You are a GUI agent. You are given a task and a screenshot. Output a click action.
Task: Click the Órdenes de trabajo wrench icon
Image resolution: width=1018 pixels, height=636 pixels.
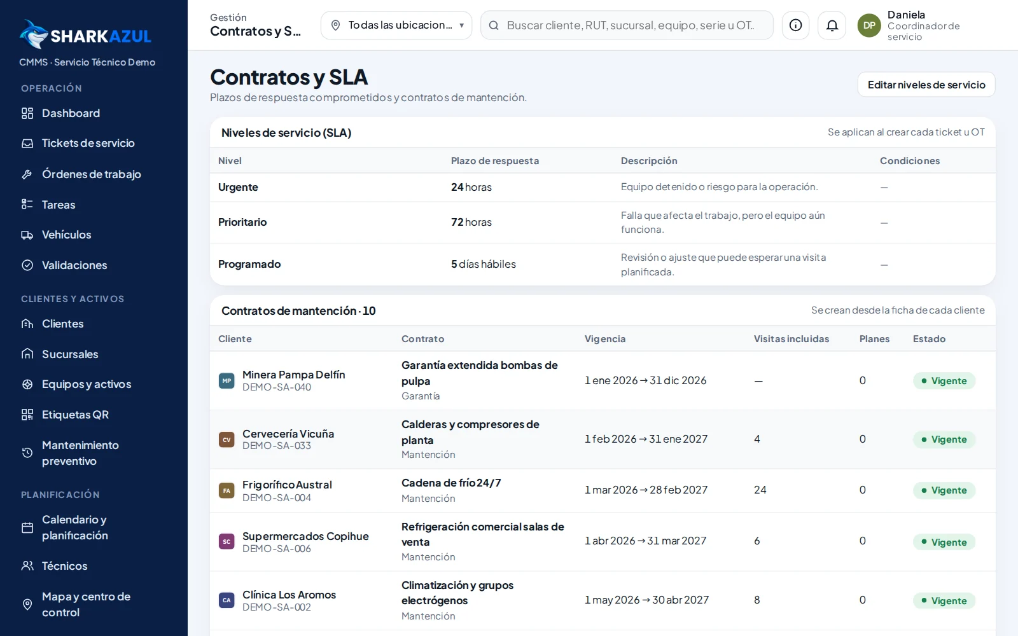pyautogui.click(x=27, y=174)
